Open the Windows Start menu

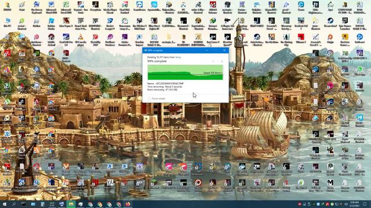(x=5, y=204)
